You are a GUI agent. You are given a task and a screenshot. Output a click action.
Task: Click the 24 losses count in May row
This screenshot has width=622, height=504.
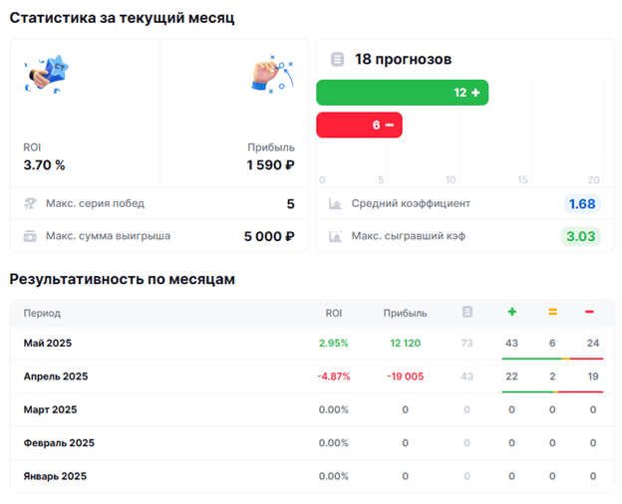[593, 343]
